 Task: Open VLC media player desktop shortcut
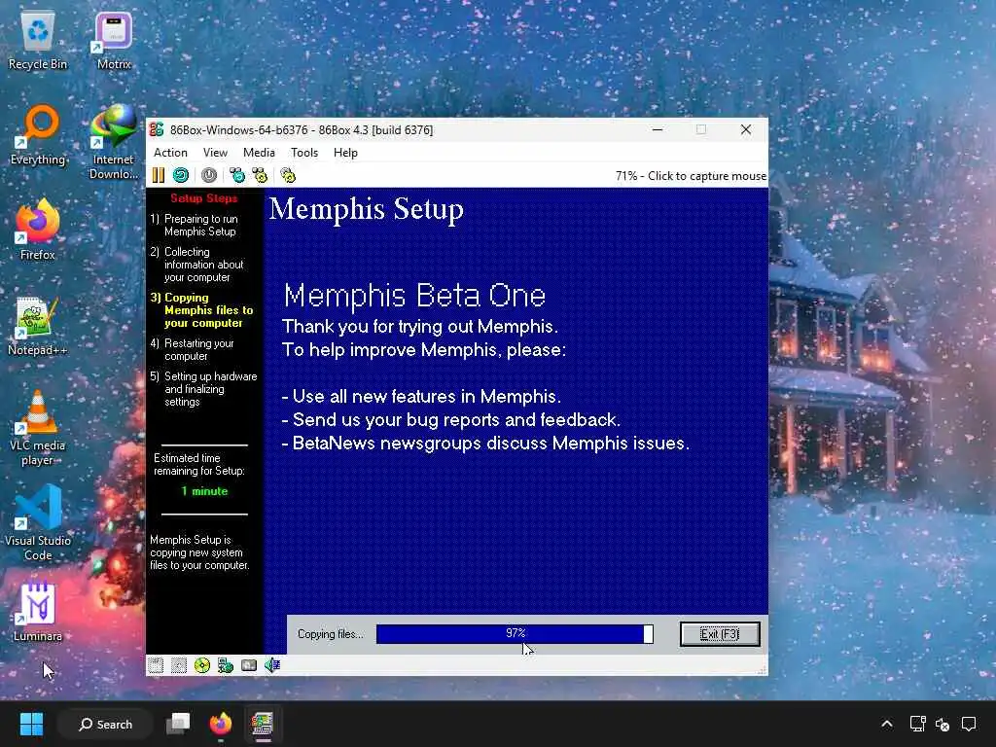(38, 429)
